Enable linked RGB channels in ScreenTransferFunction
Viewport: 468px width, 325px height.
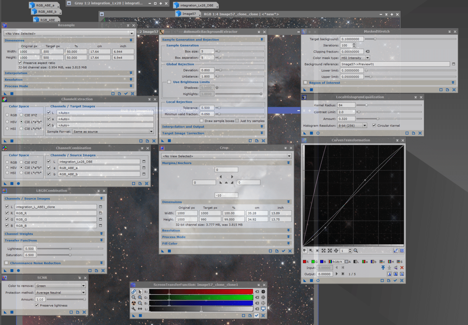(x=133, y=291)
